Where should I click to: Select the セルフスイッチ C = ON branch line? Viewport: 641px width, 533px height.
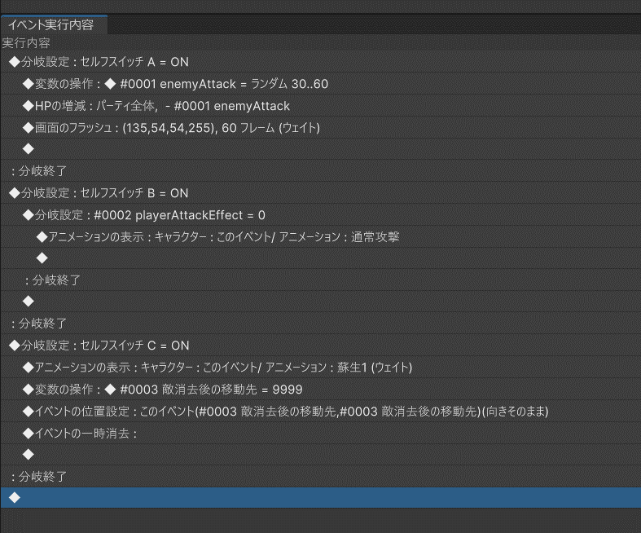click(x=99, y=346)
